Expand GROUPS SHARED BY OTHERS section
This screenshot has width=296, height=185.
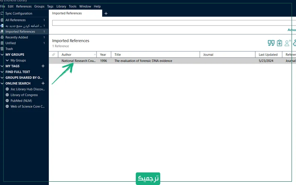click(x=2, y=78)
